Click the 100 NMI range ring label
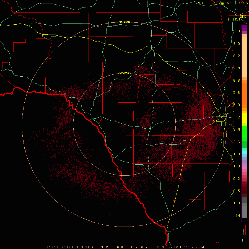249x249 pixels. (x=124, y=22)
